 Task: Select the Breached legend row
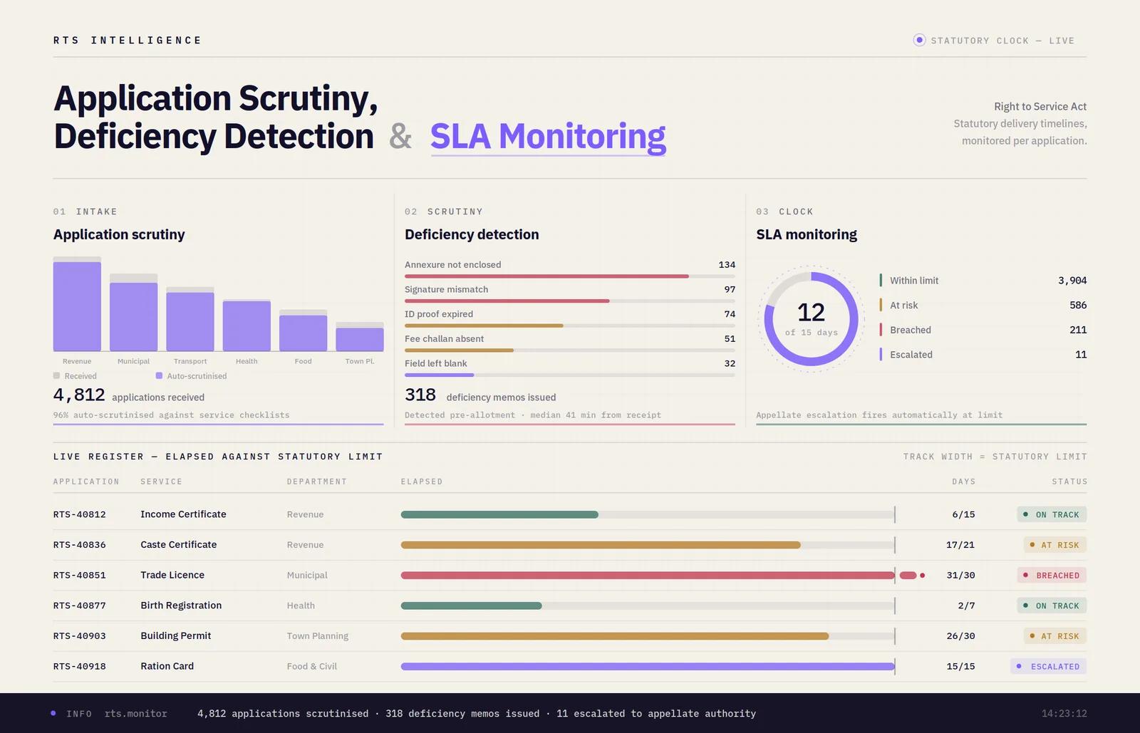click(x=983, y=330)
